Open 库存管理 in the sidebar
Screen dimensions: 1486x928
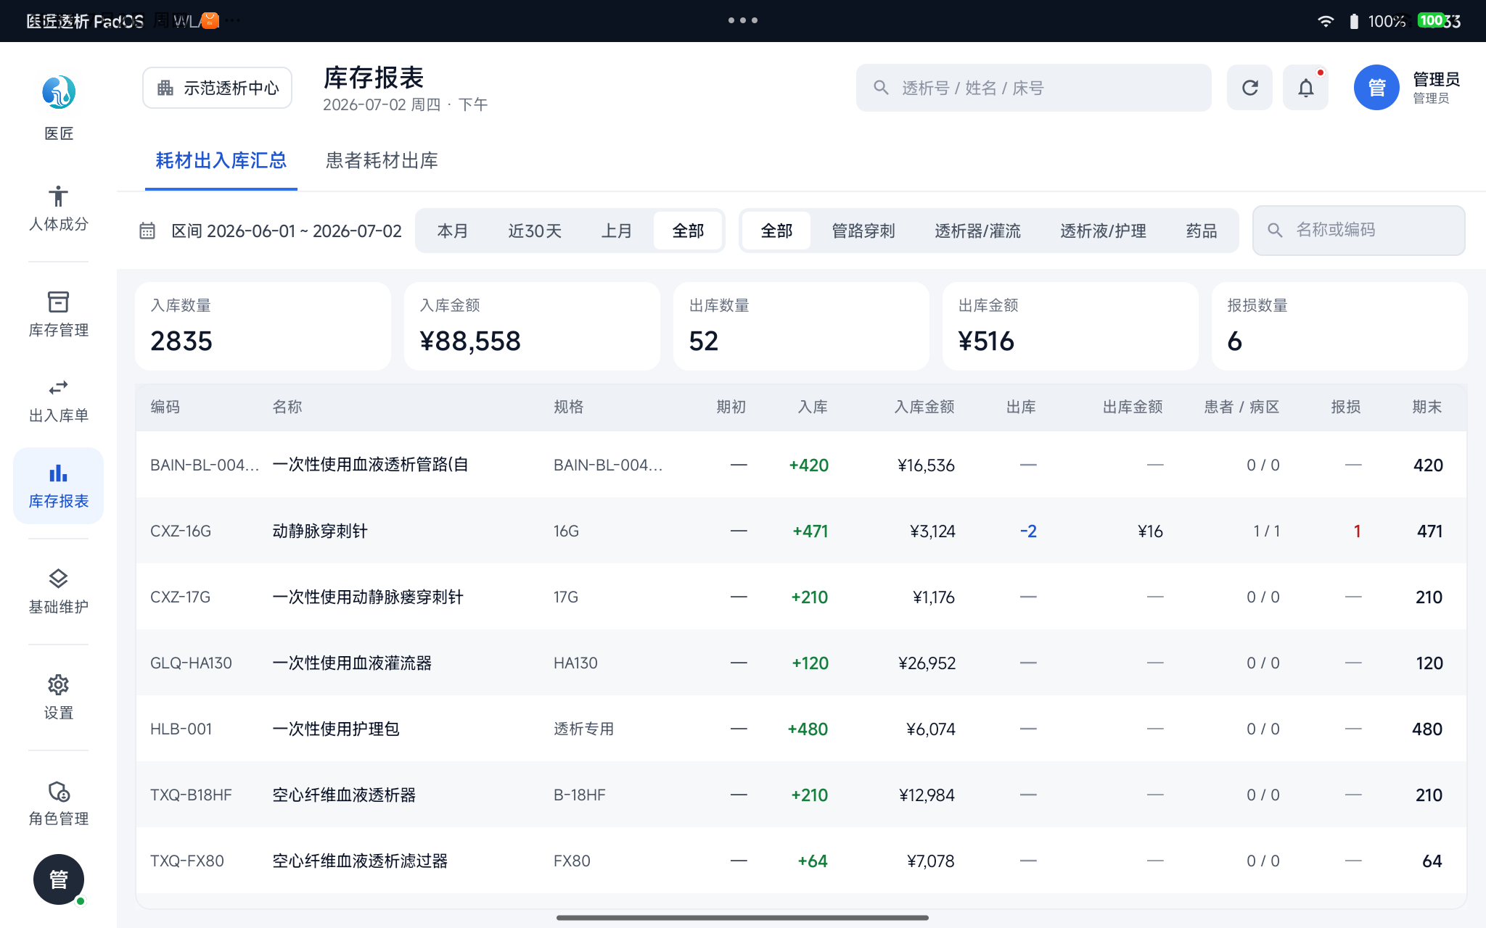coord(58,315)
